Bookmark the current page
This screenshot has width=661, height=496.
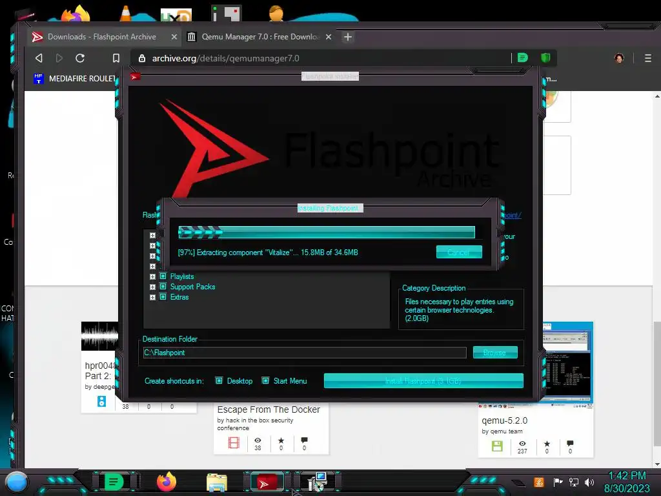(x=116, y=58)
